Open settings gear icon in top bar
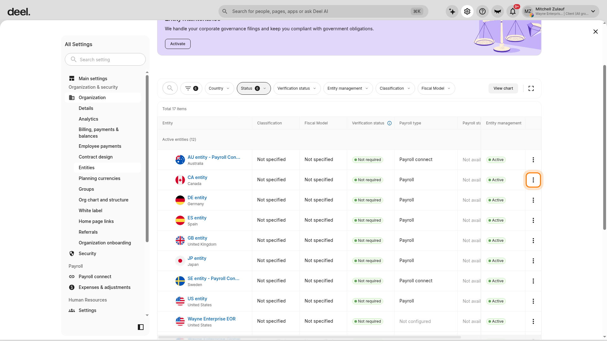Viewport: 607px width, 341px height. coord(467,11)
